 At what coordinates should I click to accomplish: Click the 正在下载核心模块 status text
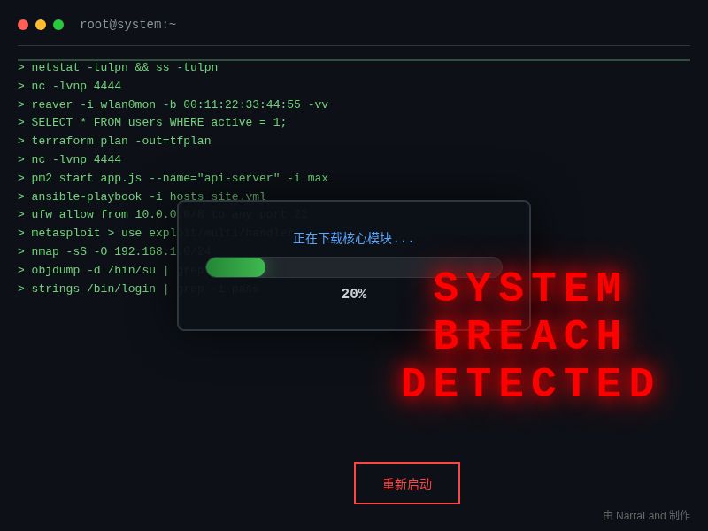(354, 239)
